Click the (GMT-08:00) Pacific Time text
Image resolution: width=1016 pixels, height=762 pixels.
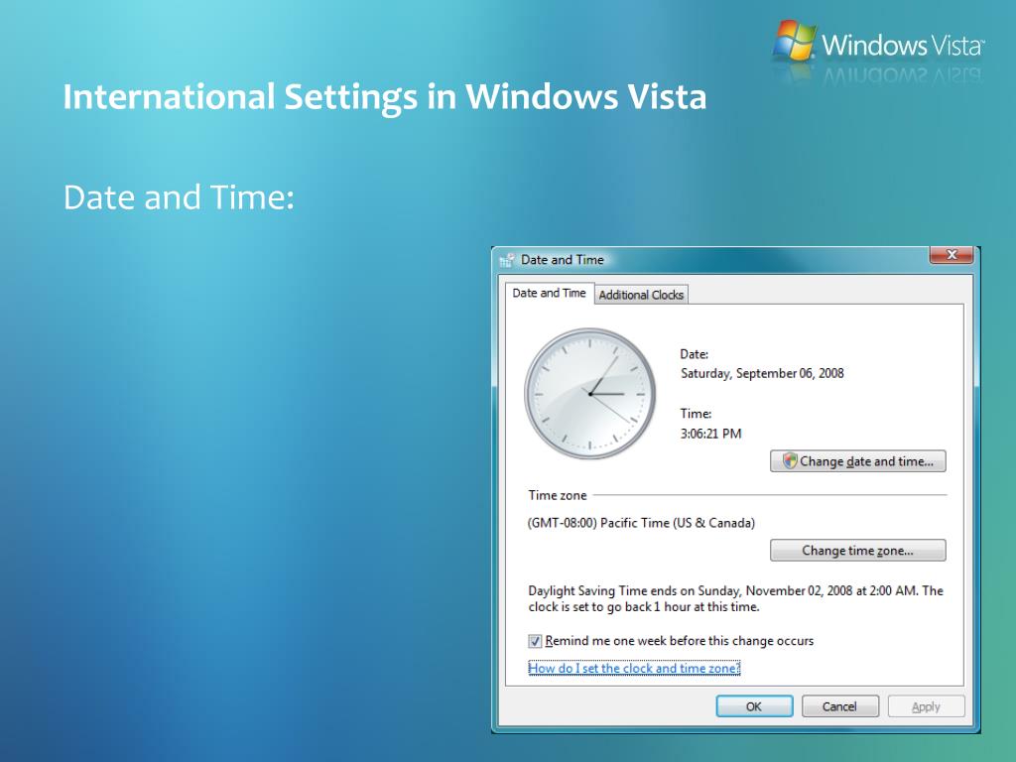point(642,523)
